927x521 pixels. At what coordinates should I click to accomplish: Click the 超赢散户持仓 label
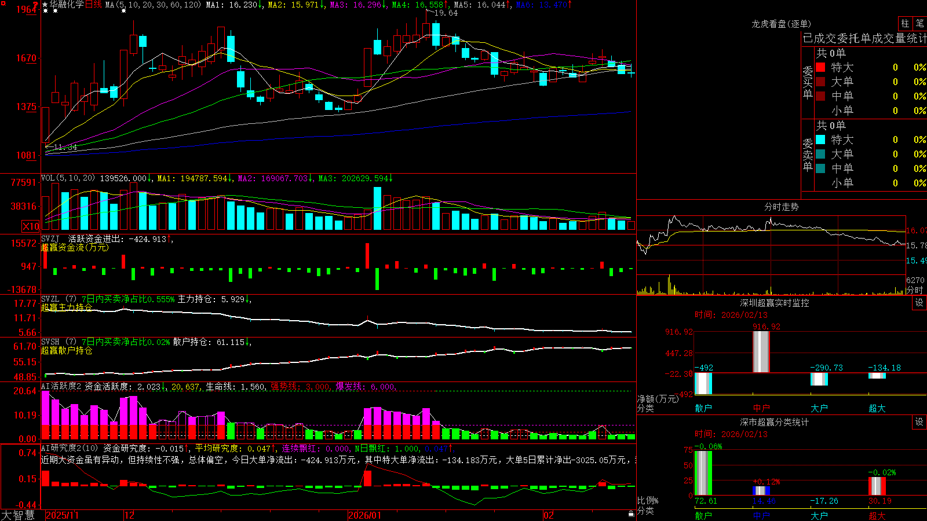coord(67,350)
